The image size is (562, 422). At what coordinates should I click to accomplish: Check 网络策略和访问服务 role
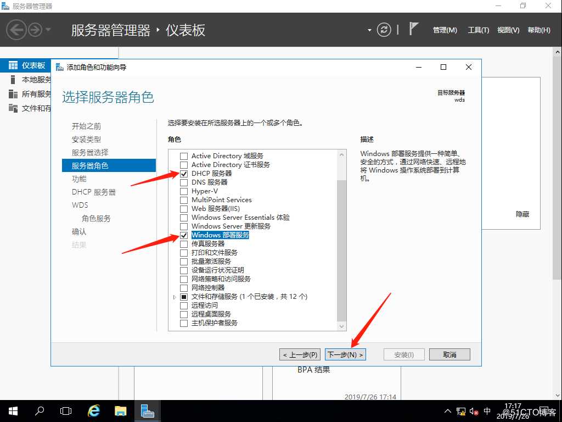tap(184, 279)
